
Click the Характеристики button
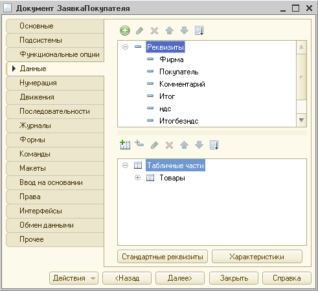pos(257,257)
